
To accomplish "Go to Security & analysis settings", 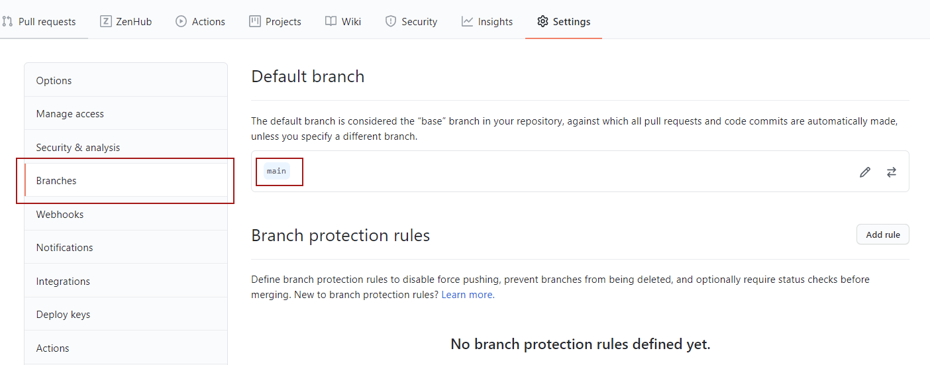I will tap(126, 147).
